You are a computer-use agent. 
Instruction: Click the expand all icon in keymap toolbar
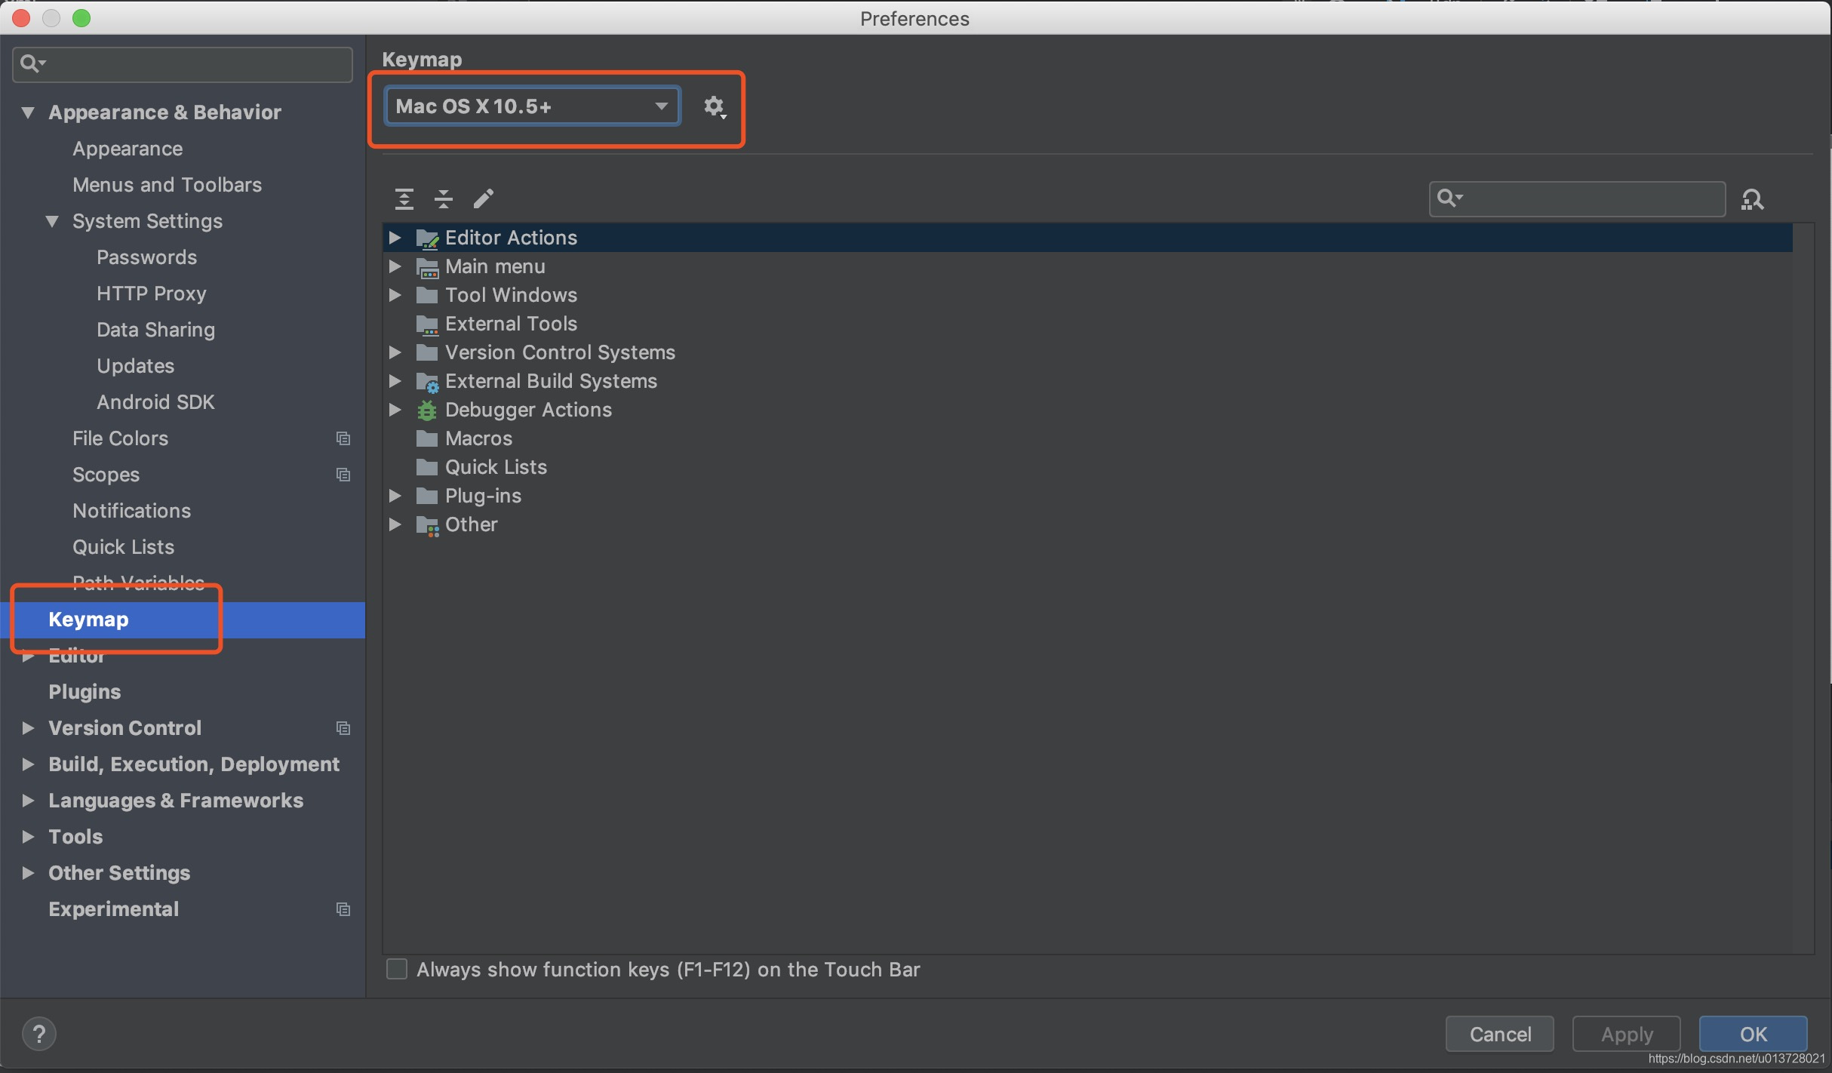[x=404, y=198]
